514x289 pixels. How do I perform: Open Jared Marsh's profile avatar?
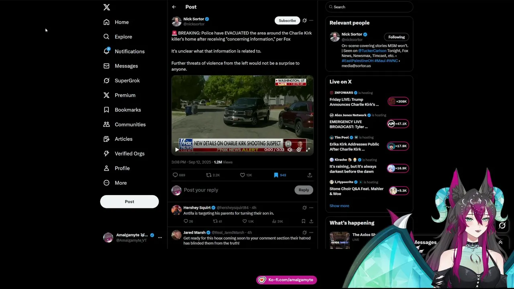[x=176, y=235]
